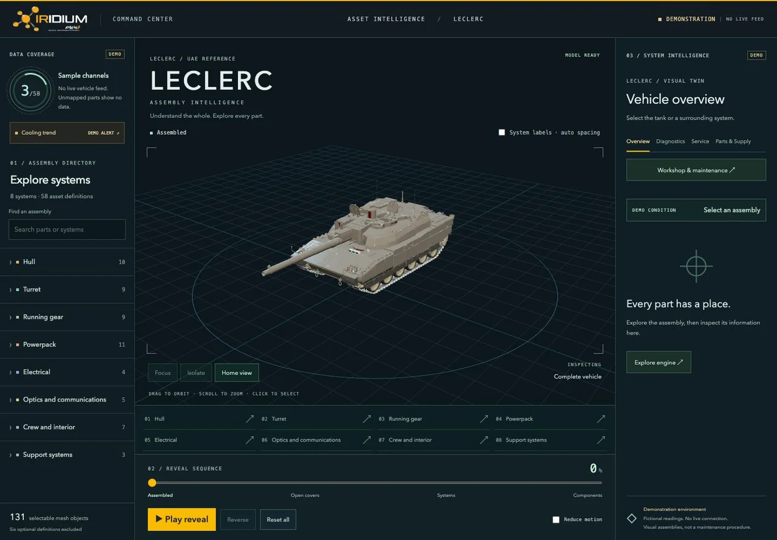This screenshot has height=540, width=777.
Task: Click arrow icon beside Crew and interior link
Action: point(484,440)
